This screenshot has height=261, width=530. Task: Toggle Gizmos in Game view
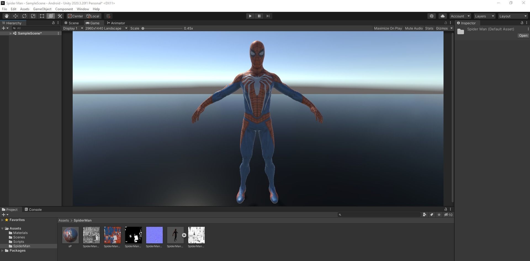(442, 28)
